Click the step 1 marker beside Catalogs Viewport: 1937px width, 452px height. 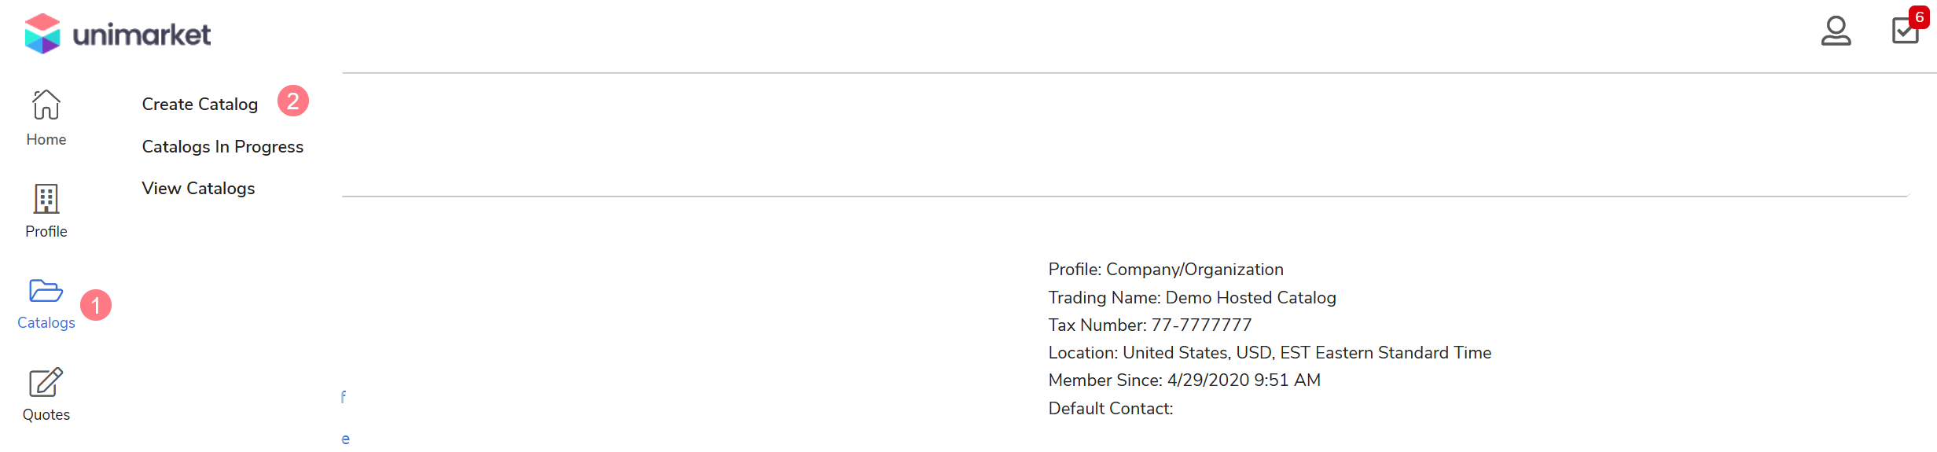tap(96, 305)
